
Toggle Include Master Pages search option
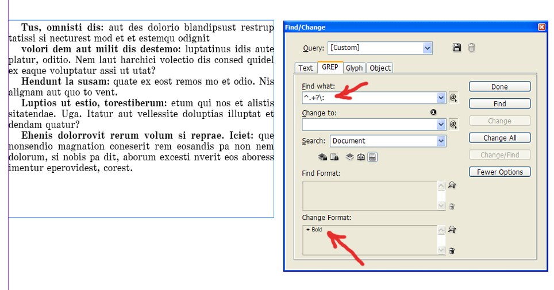[x=361, y=157]
